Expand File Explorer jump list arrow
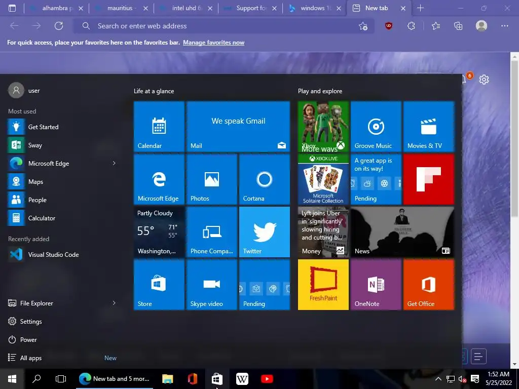The width and height of the screenshot is (519, 389). (114, 303)
